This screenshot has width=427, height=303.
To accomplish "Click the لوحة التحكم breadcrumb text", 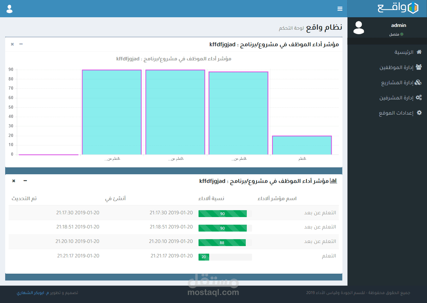I will click(x=291, y=28).
